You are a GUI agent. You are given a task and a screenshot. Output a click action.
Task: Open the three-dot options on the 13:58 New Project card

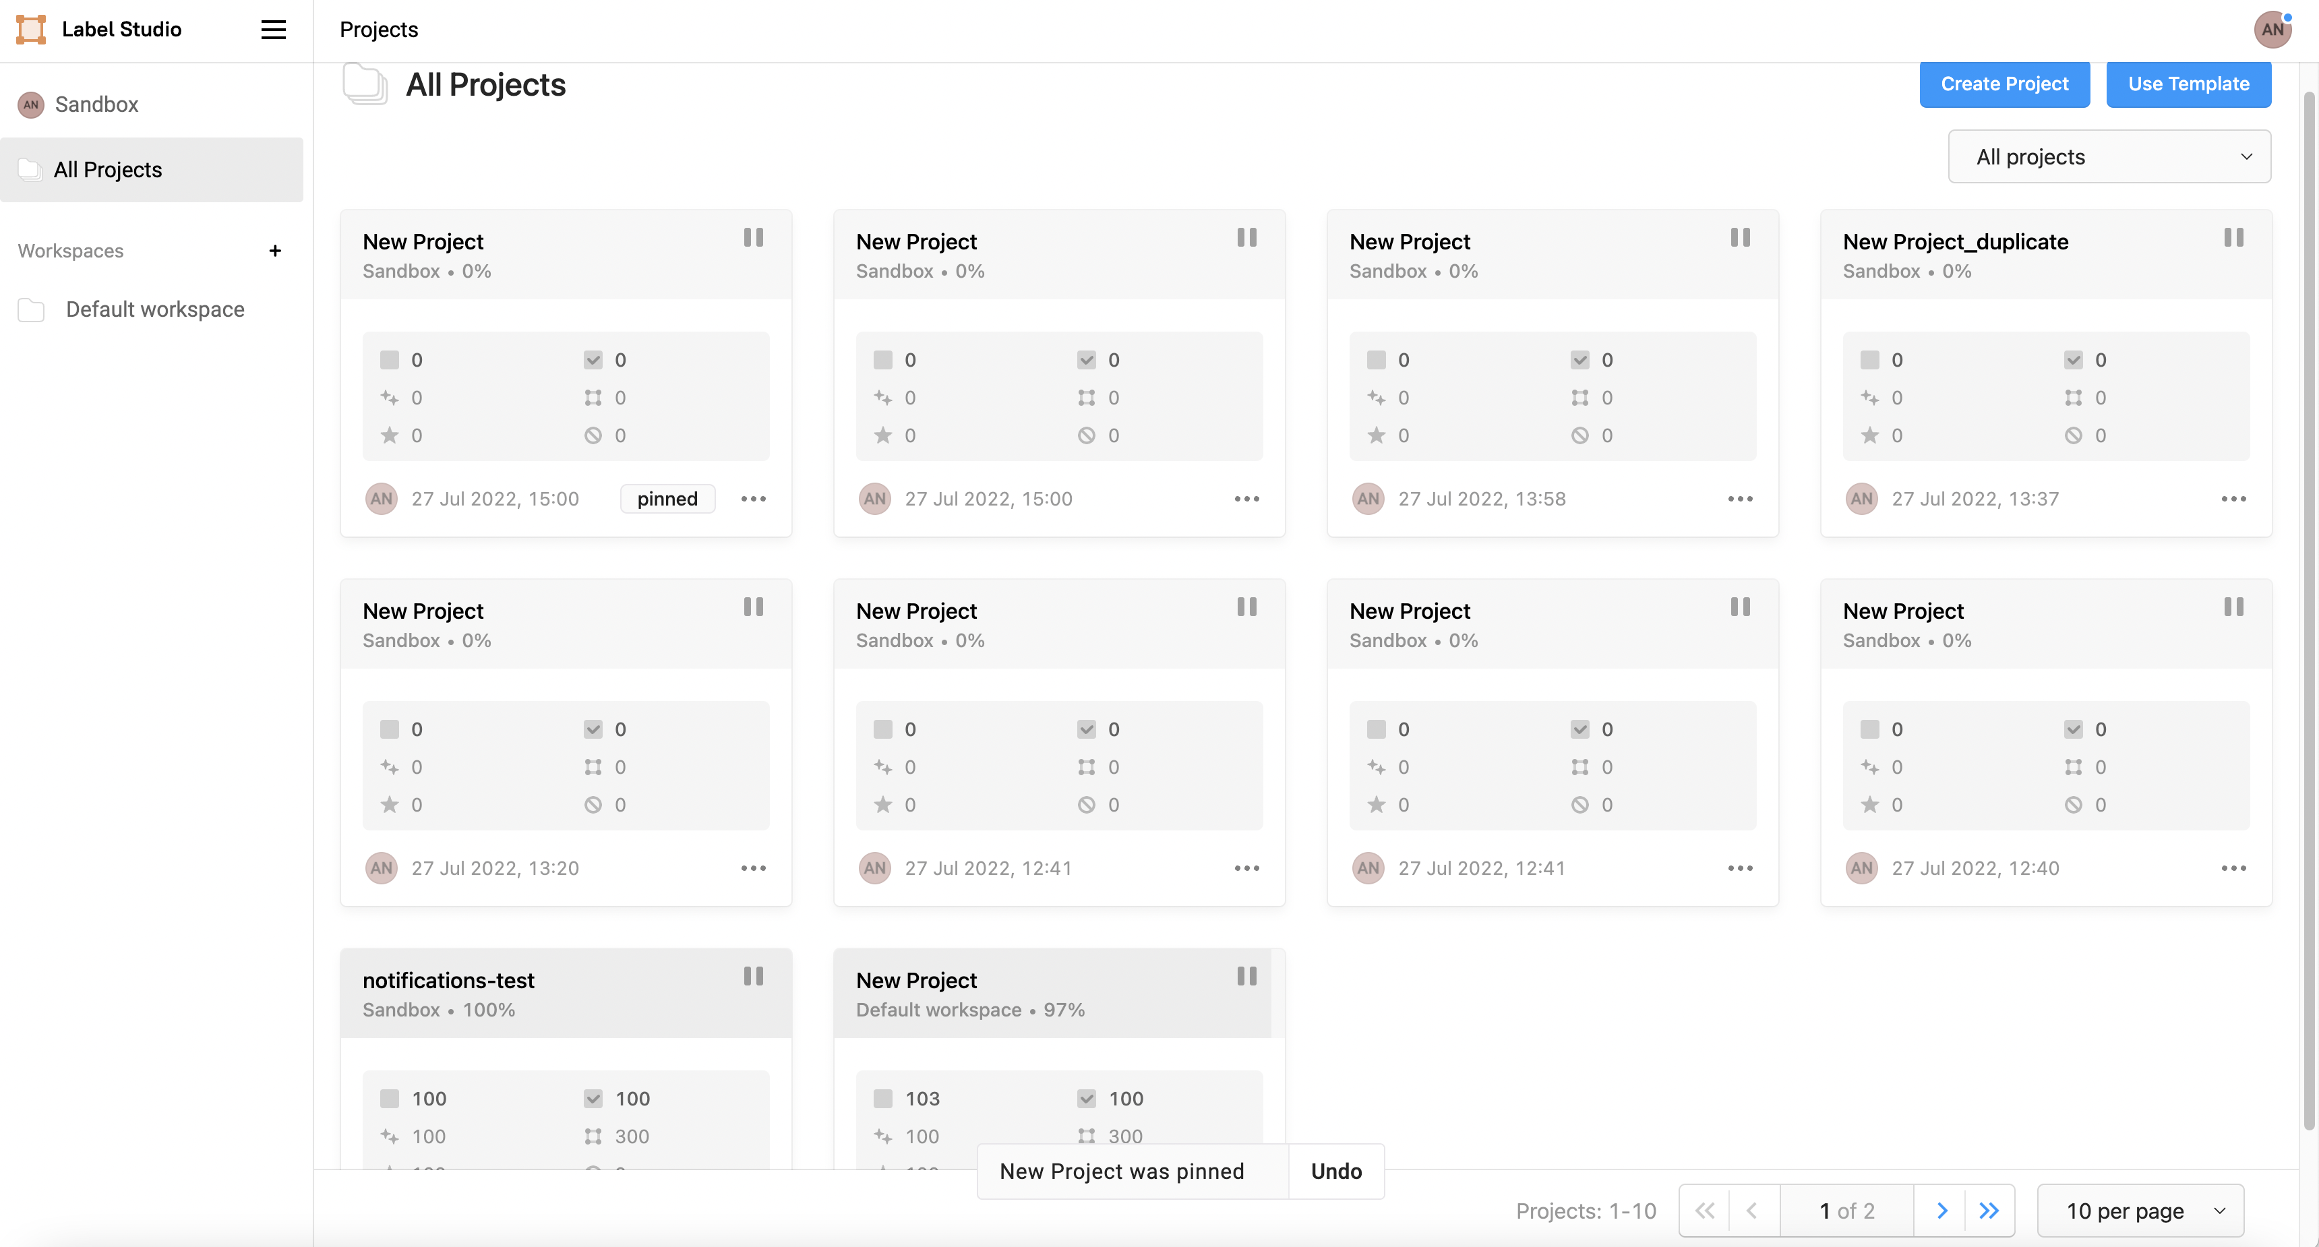pos(1739,499)
